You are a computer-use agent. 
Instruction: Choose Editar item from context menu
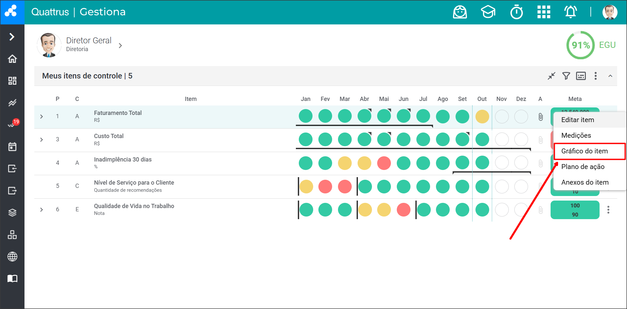click(x=577, y=120)
